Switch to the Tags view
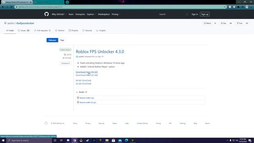Viewport: 254px width, 143px height. click(x=62, y=40)
